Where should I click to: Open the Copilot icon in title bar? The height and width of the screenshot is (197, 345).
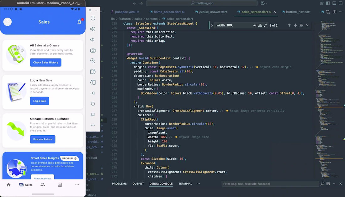coord(263,3)
